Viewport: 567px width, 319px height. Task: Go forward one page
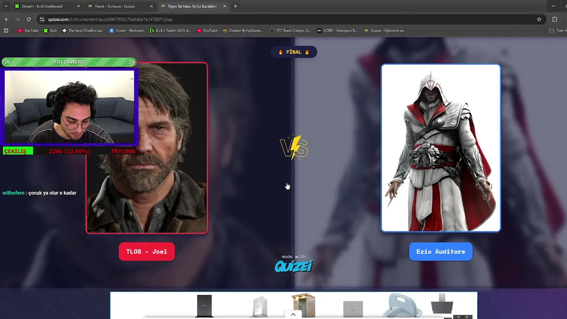[18, 19]
